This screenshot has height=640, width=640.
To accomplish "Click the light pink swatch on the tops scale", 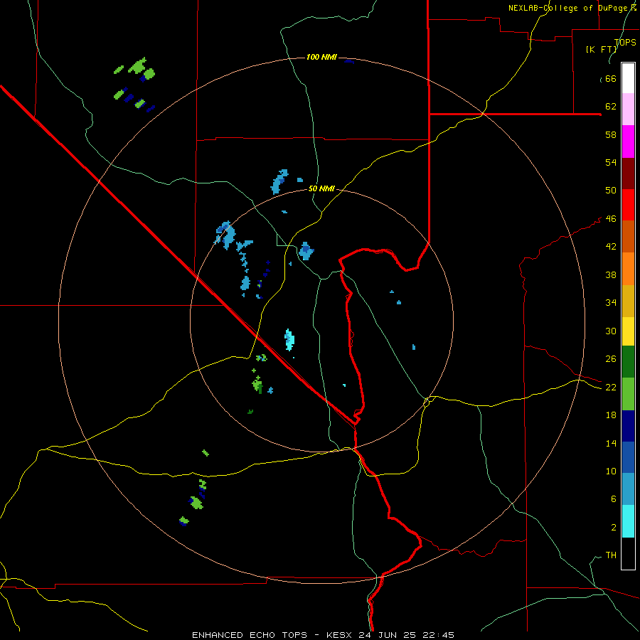I will point(628,109).
